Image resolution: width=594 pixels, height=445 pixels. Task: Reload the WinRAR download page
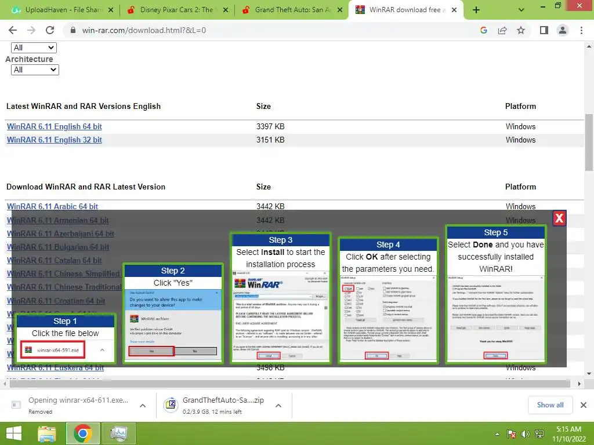[x=50, y=30]
